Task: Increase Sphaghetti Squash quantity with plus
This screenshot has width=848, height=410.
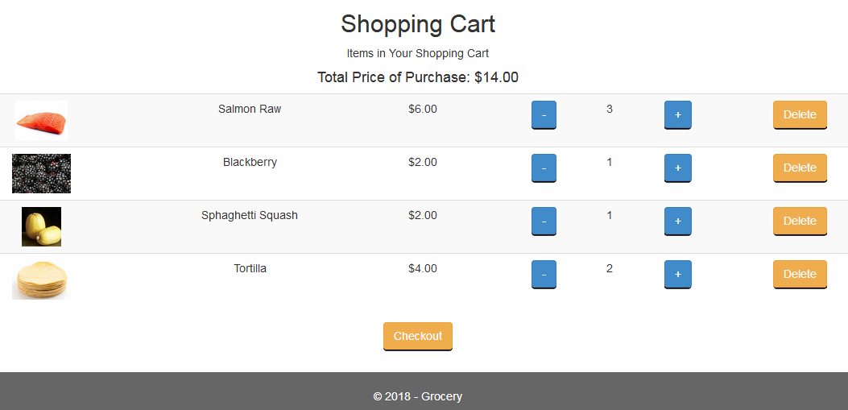Action: tap(677, 222)
